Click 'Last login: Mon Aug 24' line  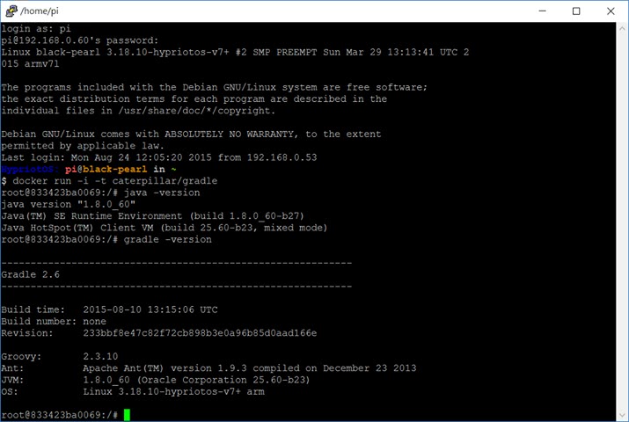click(159, 157)
